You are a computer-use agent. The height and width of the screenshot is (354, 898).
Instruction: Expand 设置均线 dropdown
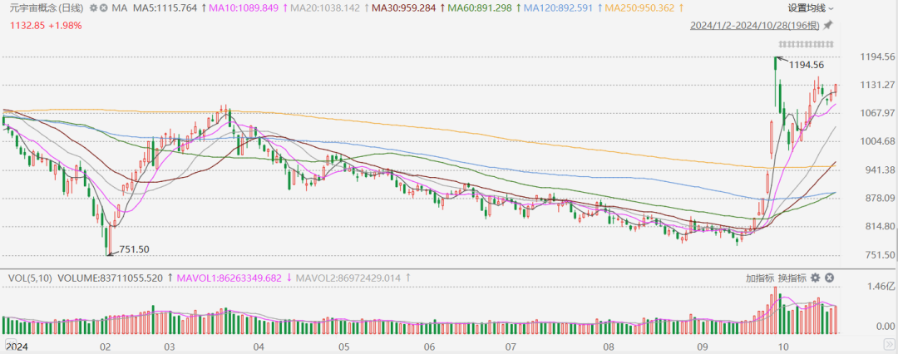[x=811, y=8]
